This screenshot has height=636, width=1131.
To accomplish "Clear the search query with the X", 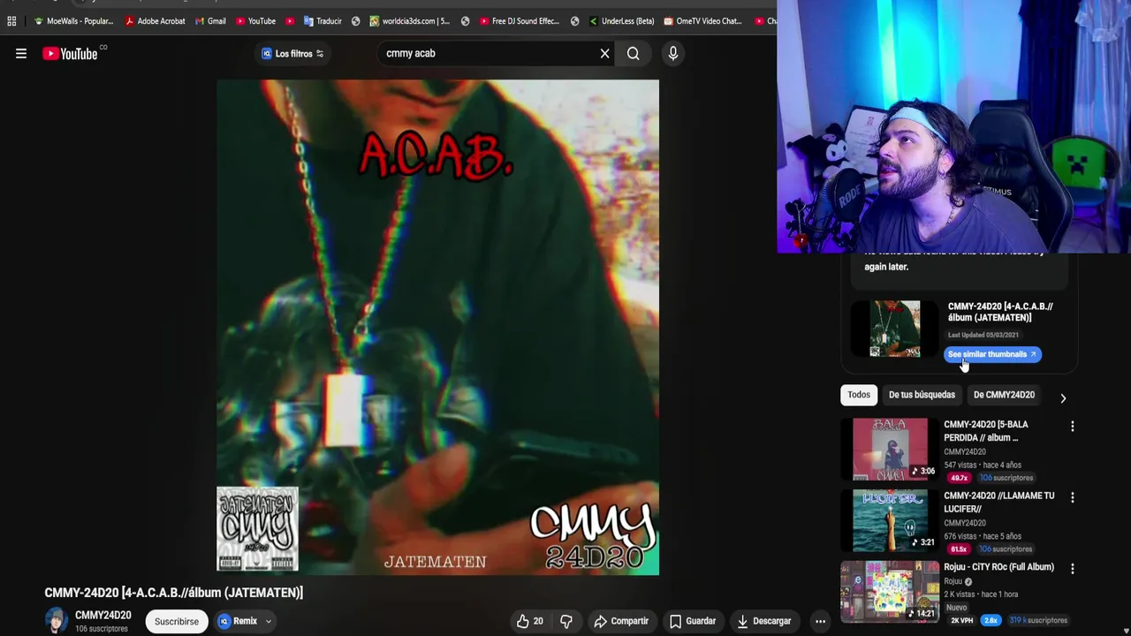I will point(604,54).
